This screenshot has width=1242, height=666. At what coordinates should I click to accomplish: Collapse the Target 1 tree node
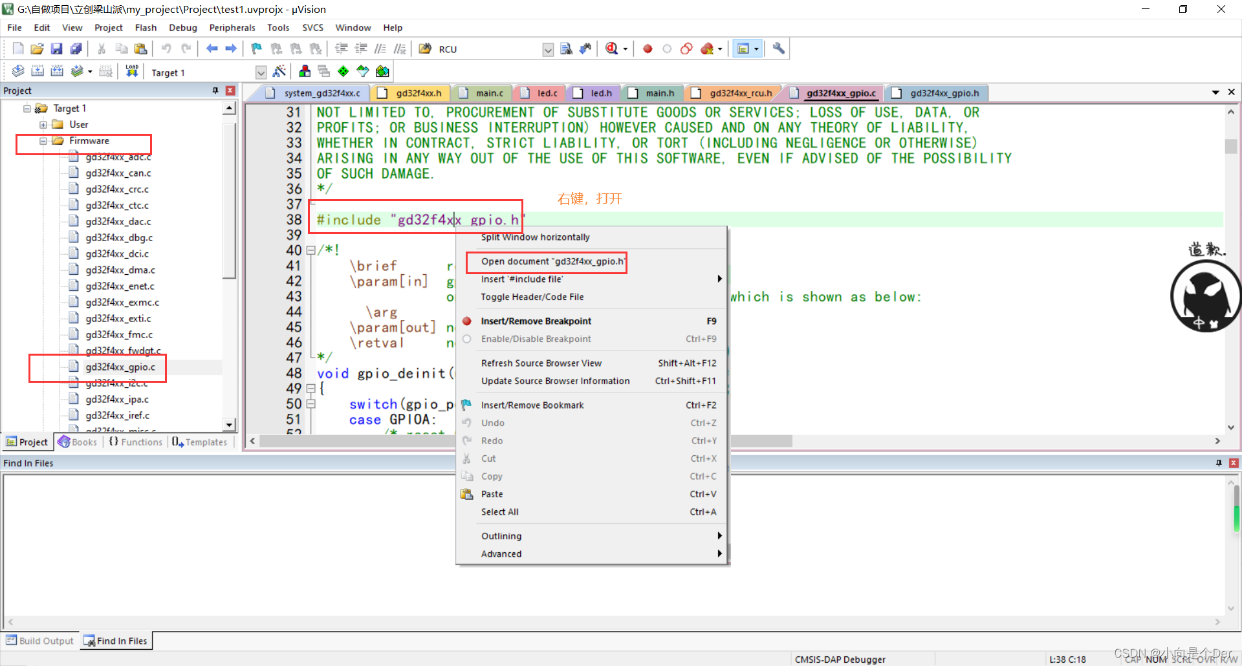tap(27, 109)
